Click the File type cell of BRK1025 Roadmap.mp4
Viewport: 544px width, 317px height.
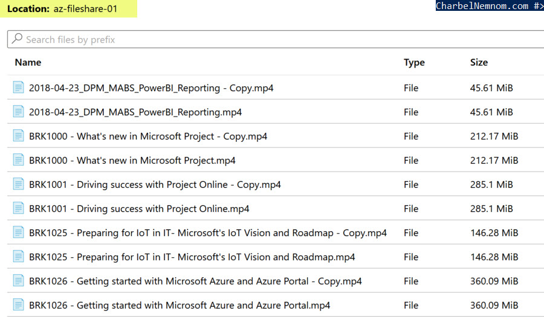click(x=411, y=257)
